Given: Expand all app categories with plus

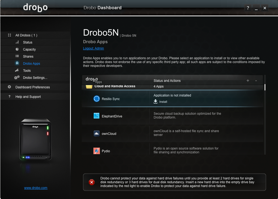Looking at the screenshot, I should click(x=248, y=80).
